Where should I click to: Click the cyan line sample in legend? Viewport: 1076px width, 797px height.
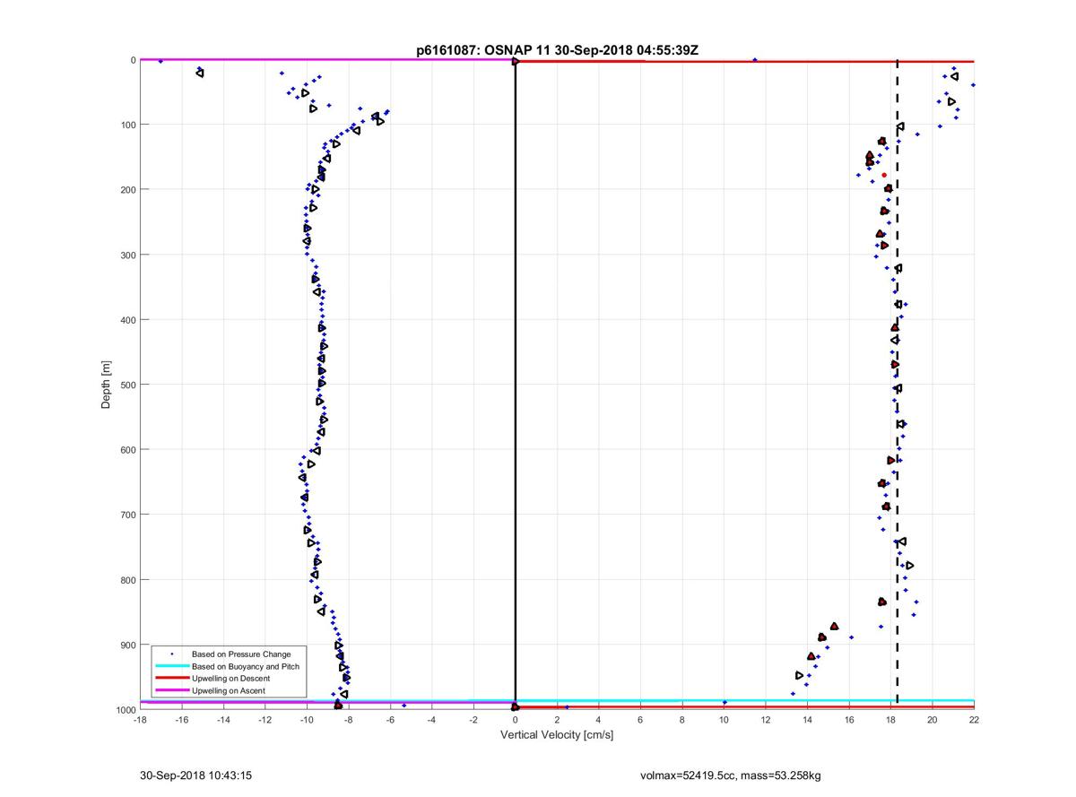171,666
